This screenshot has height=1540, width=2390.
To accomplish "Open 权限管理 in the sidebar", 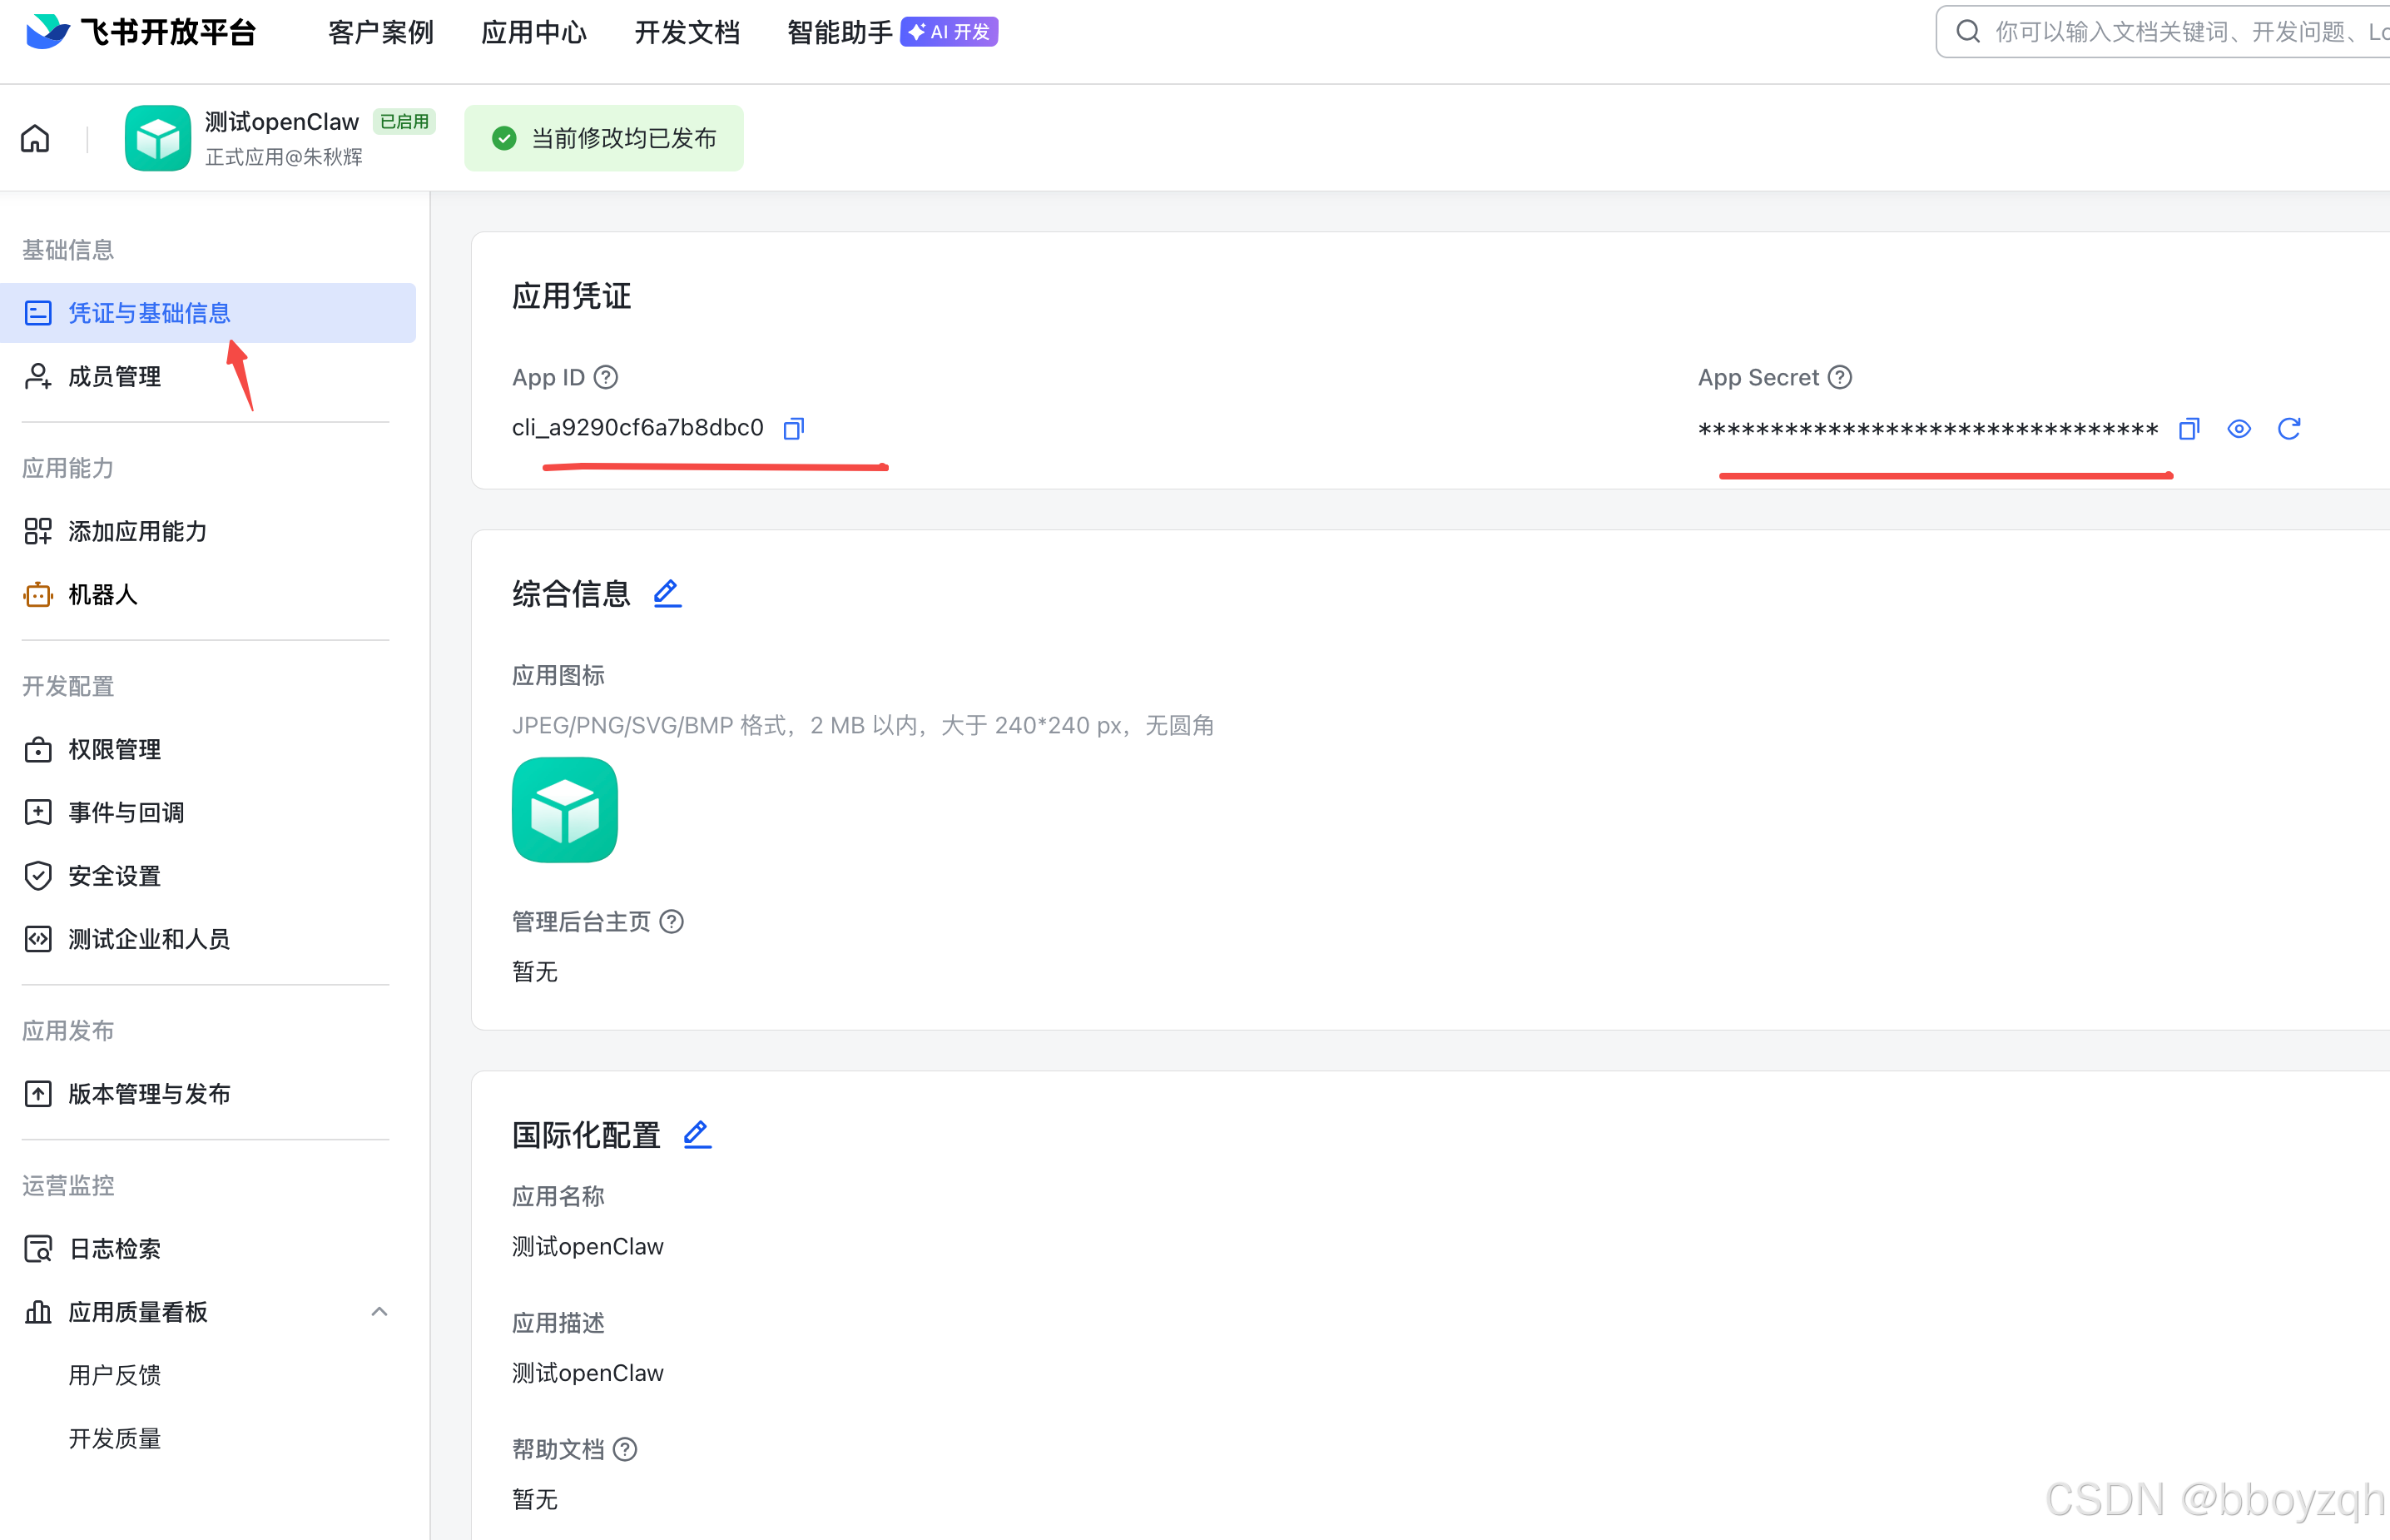I will click(x=114, y=749).
